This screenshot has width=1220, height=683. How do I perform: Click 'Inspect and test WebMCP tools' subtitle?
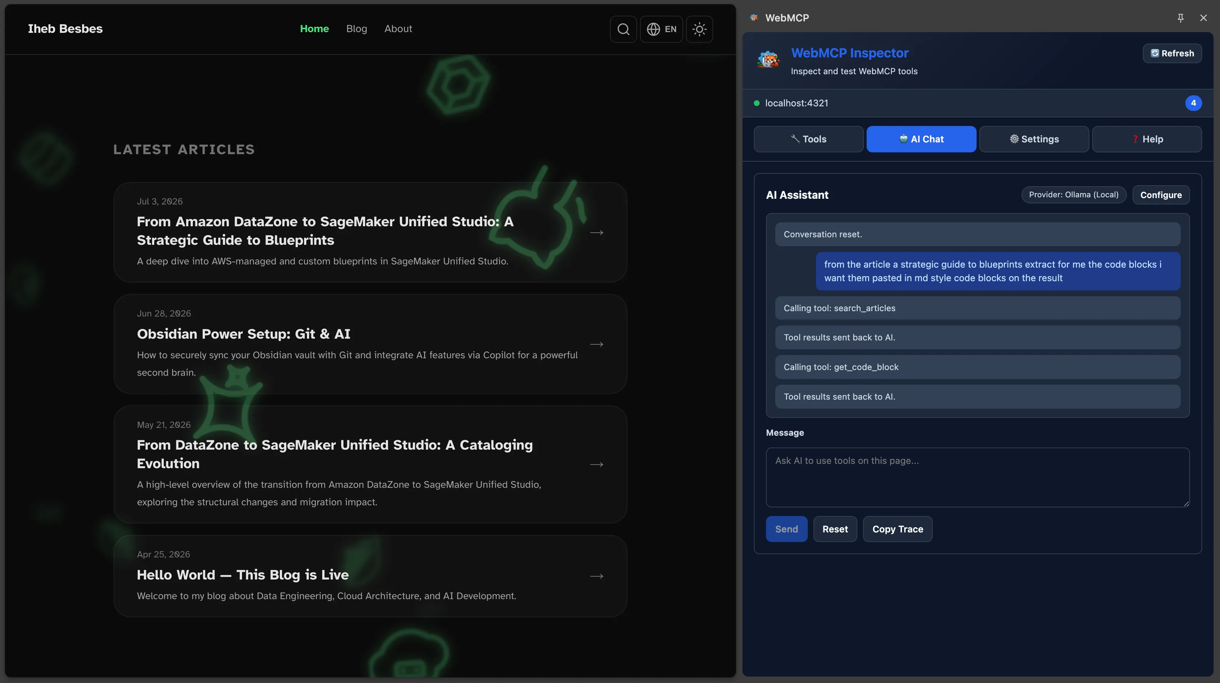tap(854, 71)
